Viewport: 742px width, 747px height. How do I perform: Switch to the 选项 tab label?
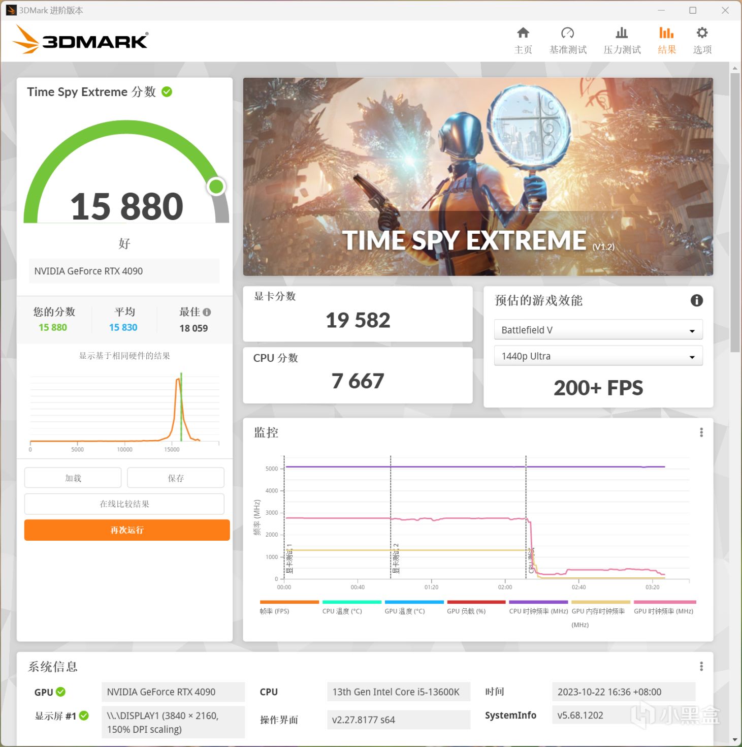click(x=702, y=50)
